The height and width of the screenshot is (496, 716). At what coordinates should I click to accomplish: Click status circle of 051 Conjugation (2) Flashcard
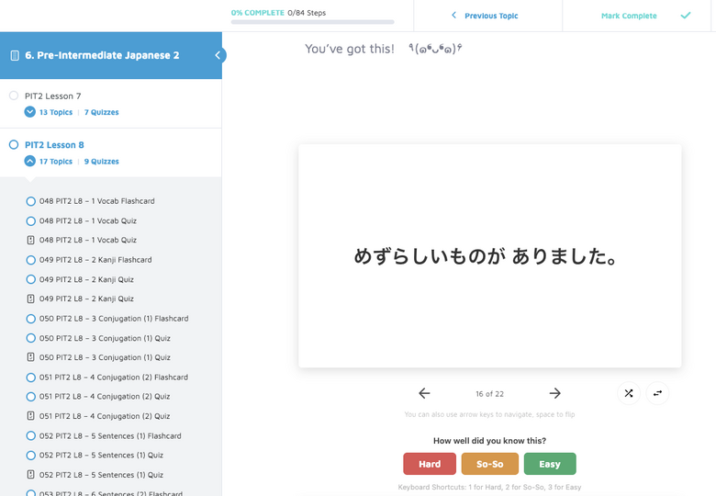(x=30, y=378)
